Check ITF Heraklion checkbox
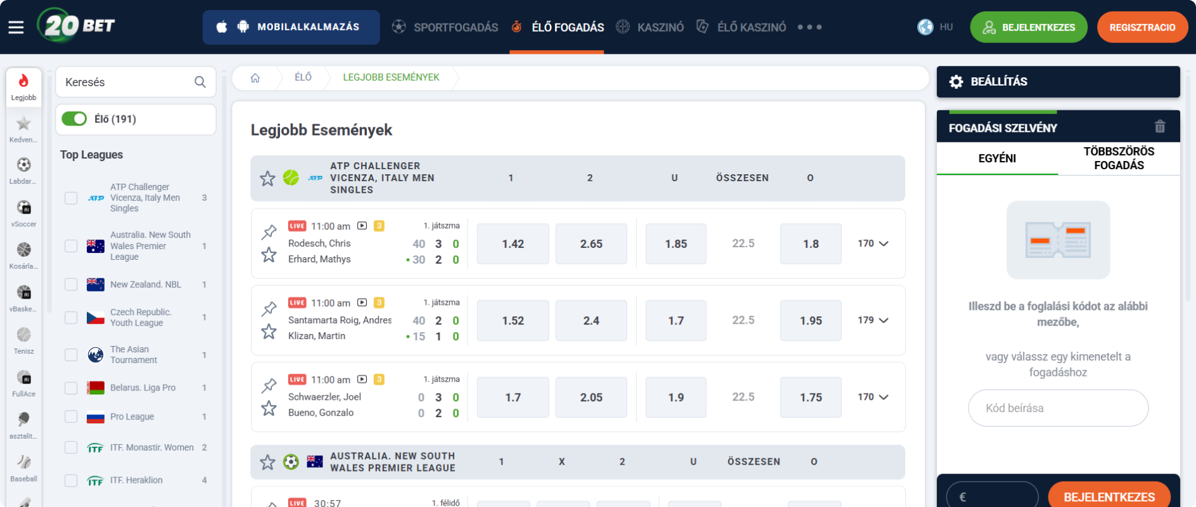The width and height of the screenshot is (1196, 507). (71, 480)
